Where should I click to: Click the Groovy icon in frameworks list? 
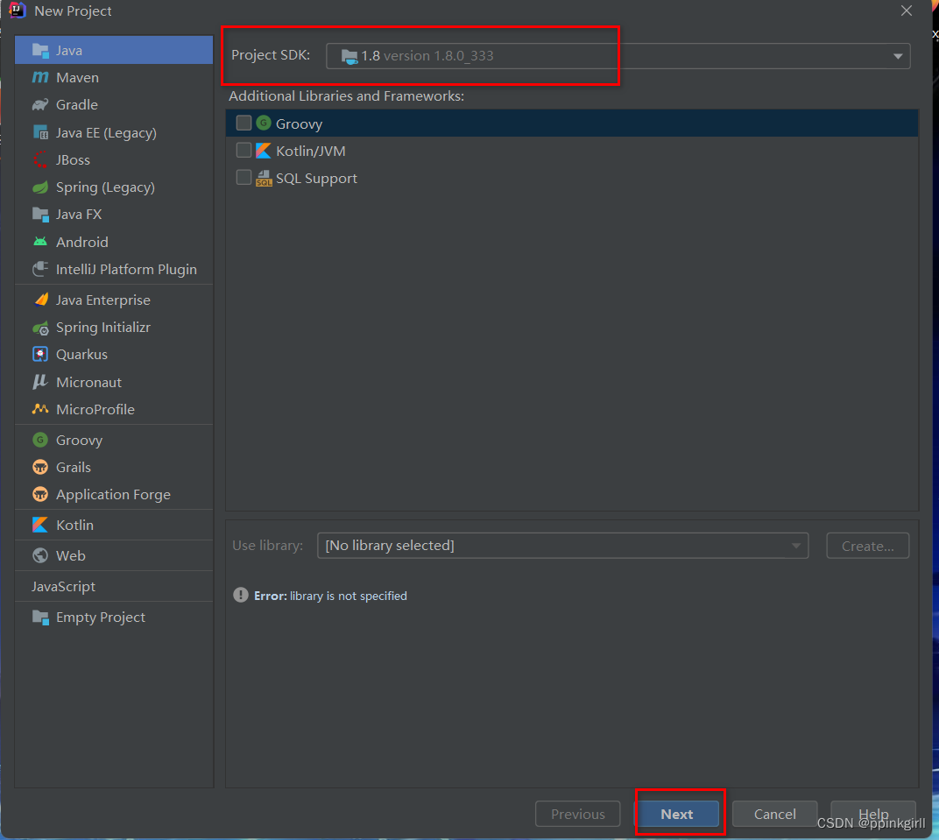point(264,124)
